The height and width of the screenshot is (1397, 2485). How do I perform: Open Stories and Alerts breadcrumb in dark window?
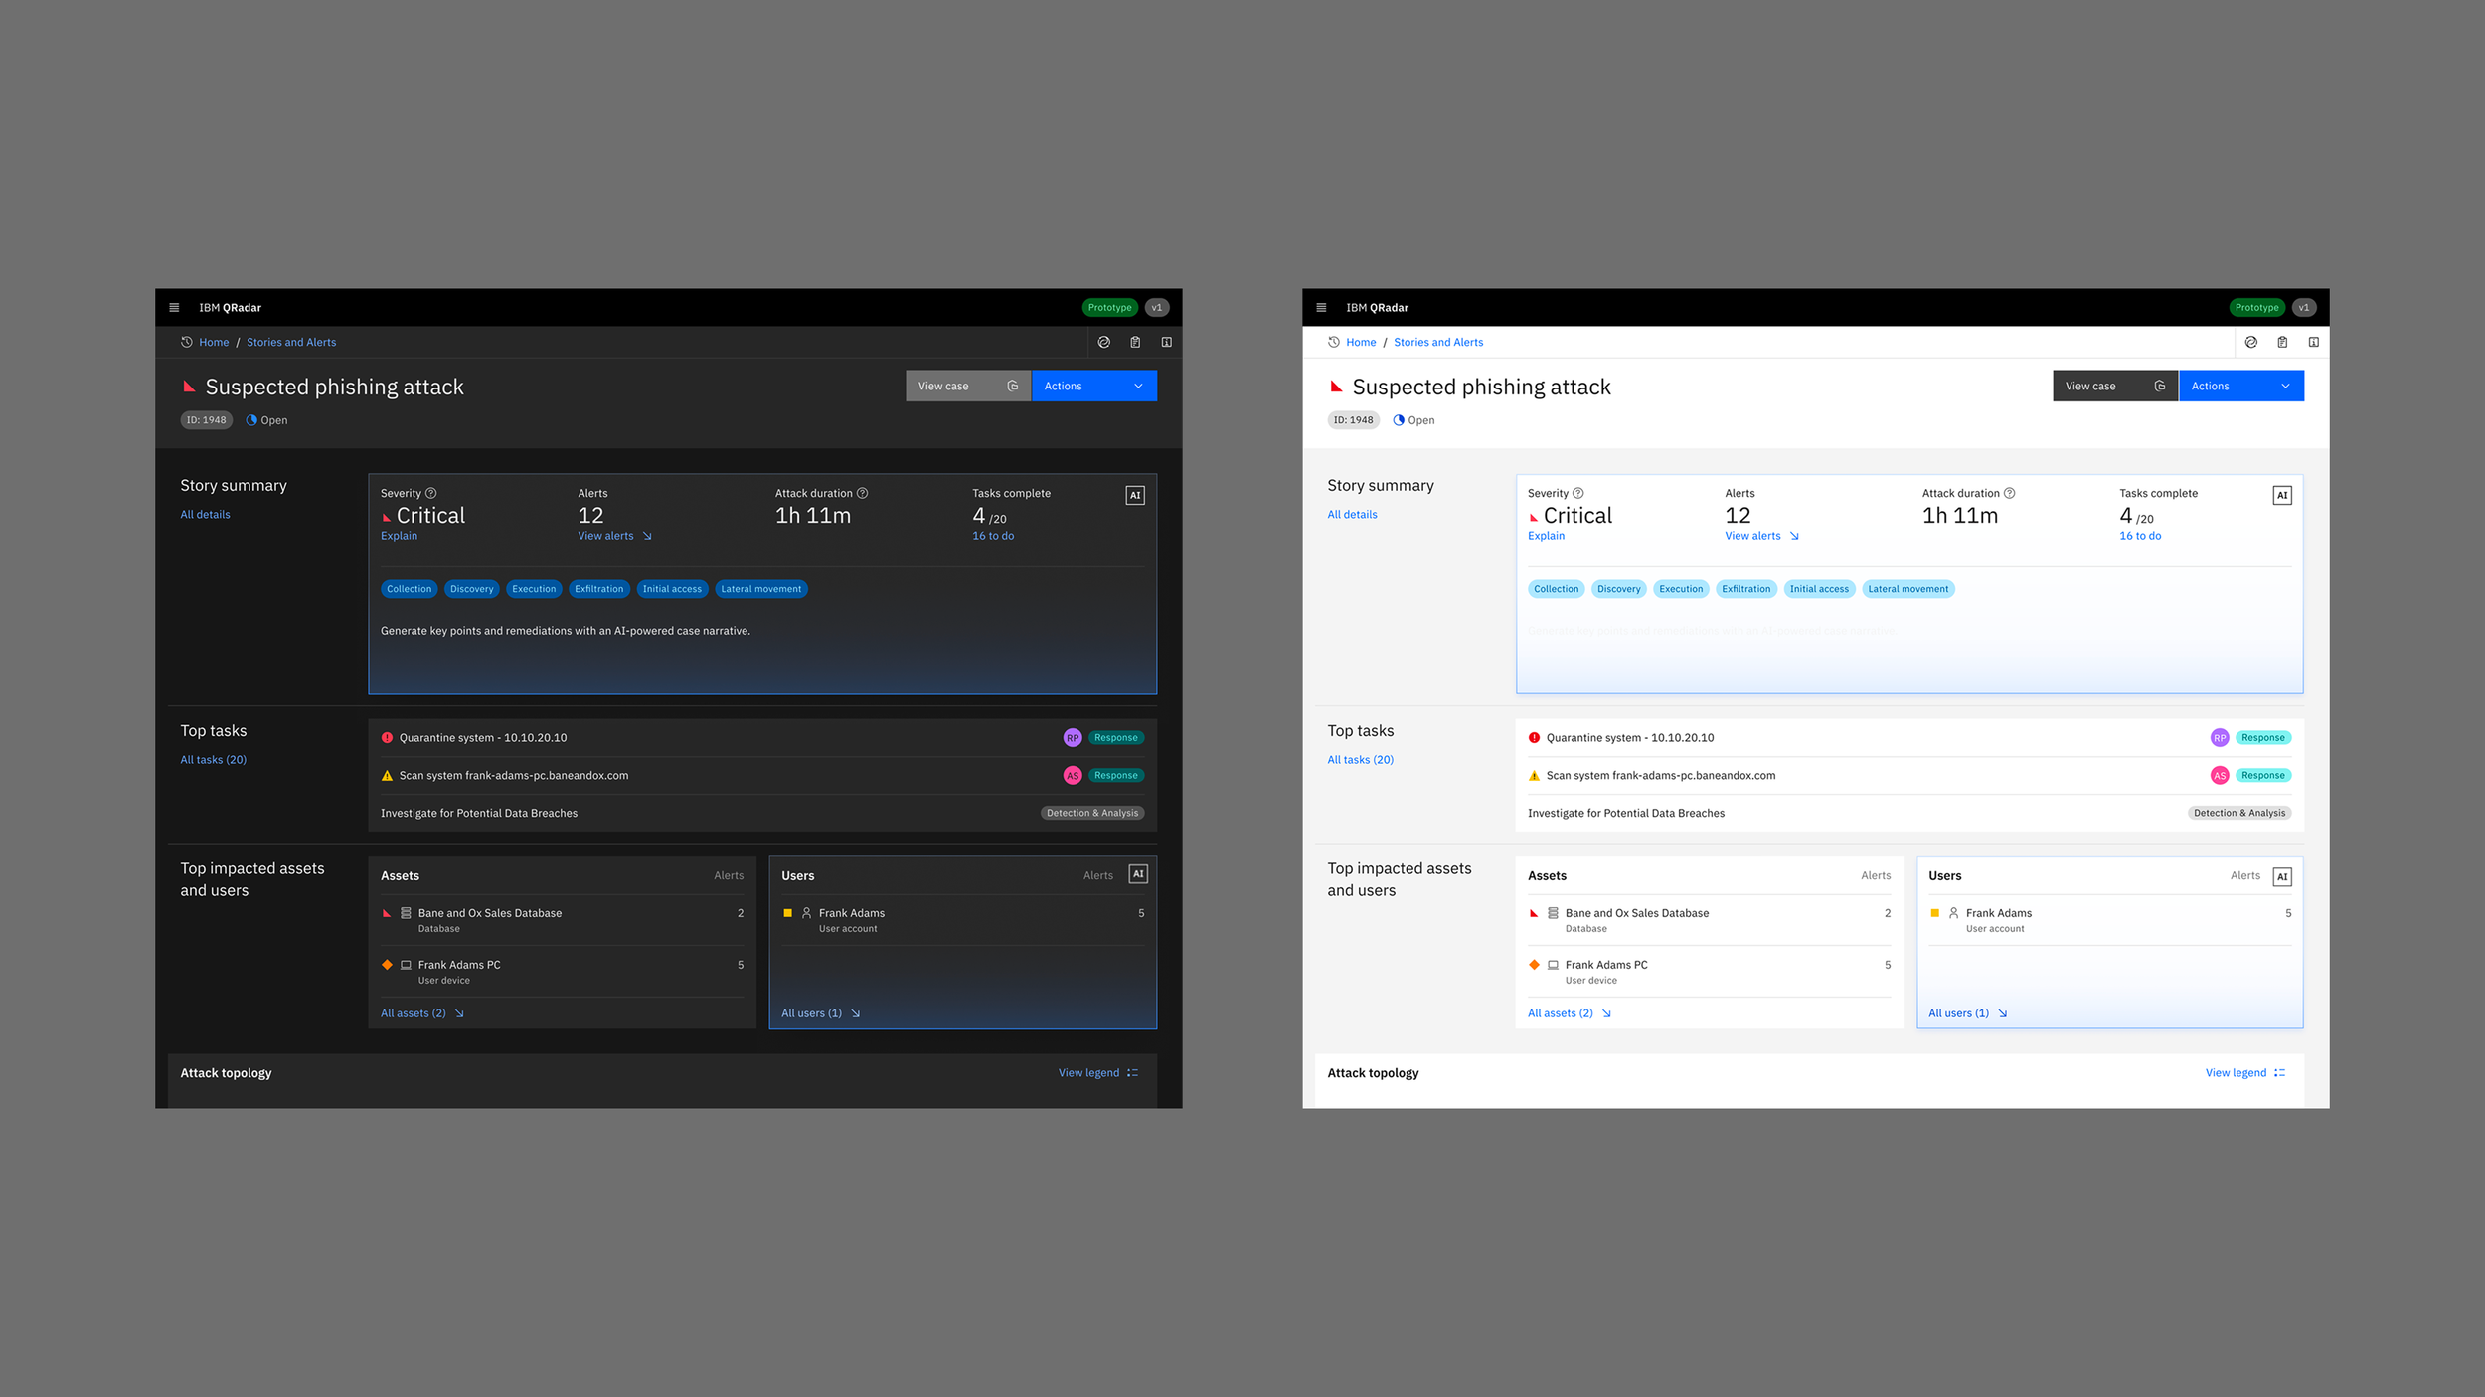click(x=291, y=342)
